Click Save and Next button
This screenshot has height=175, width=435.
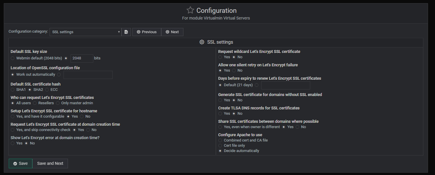[50, 163]
